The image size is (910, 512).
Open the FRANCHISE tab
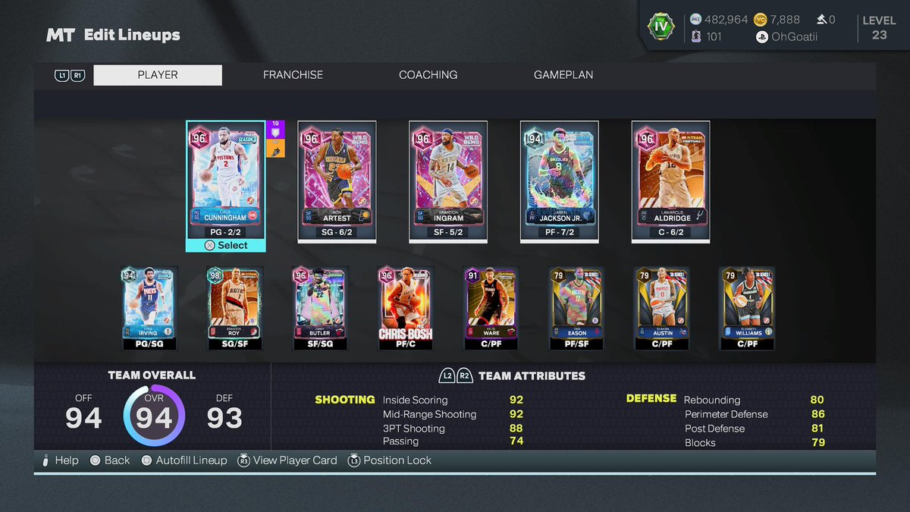[293, 75]
